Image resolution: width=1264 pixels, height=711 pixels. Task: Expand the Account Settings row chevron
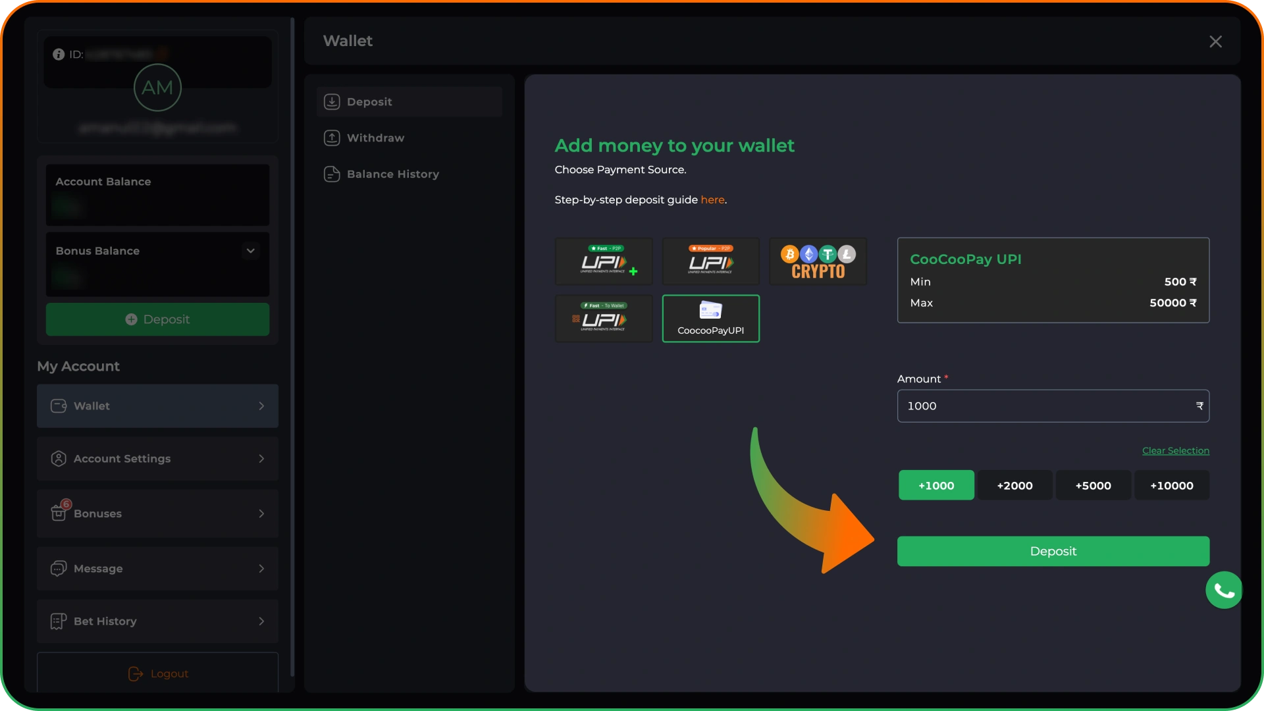tap(261, 458)
